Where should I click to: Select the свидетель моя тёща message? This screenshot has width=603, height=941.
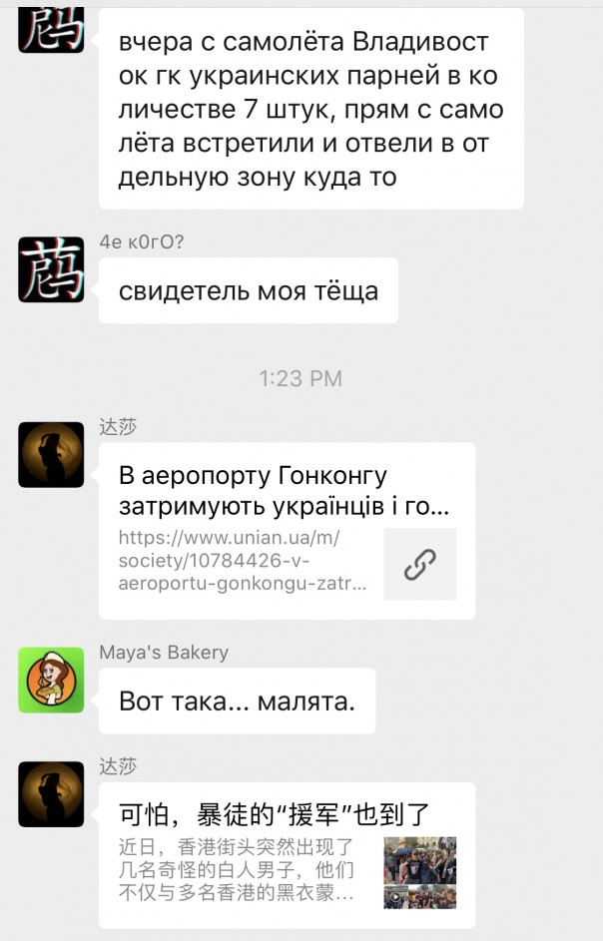(249, 290)
